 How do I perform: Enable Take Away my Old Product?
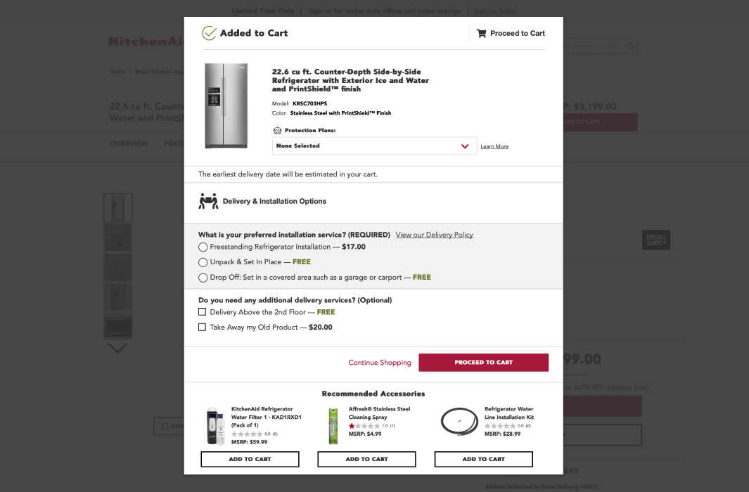point(203,327)
